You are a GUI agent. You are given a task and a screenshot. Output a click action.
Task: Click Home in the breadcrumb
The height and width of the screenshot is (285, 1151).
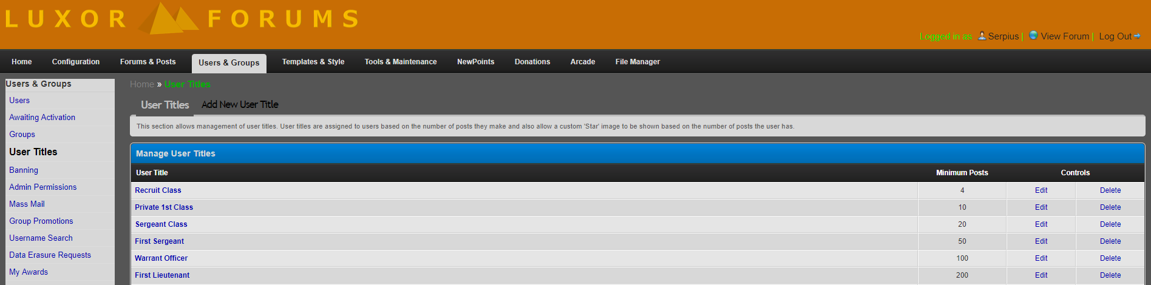click(142, 84)
